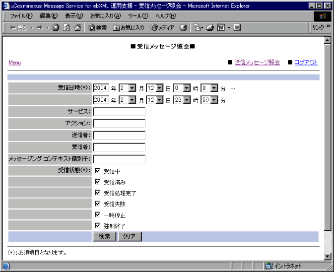Click the History icon in the toolbar
Screen dimensions: 334x272
click(183, 28)
